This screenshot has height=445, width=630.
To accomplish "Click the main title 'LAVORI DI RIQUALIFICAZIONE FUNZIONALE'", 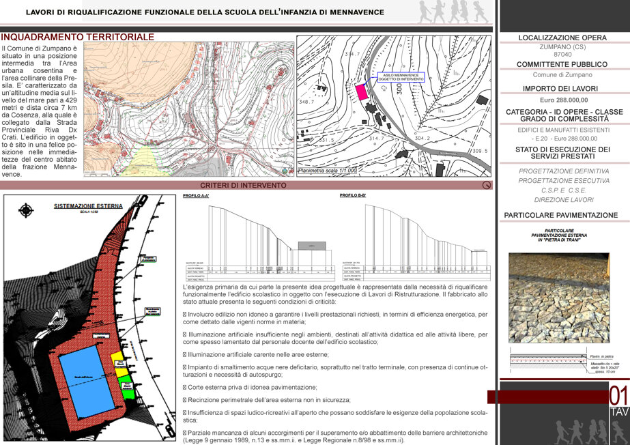I will [x=205, y=12].
